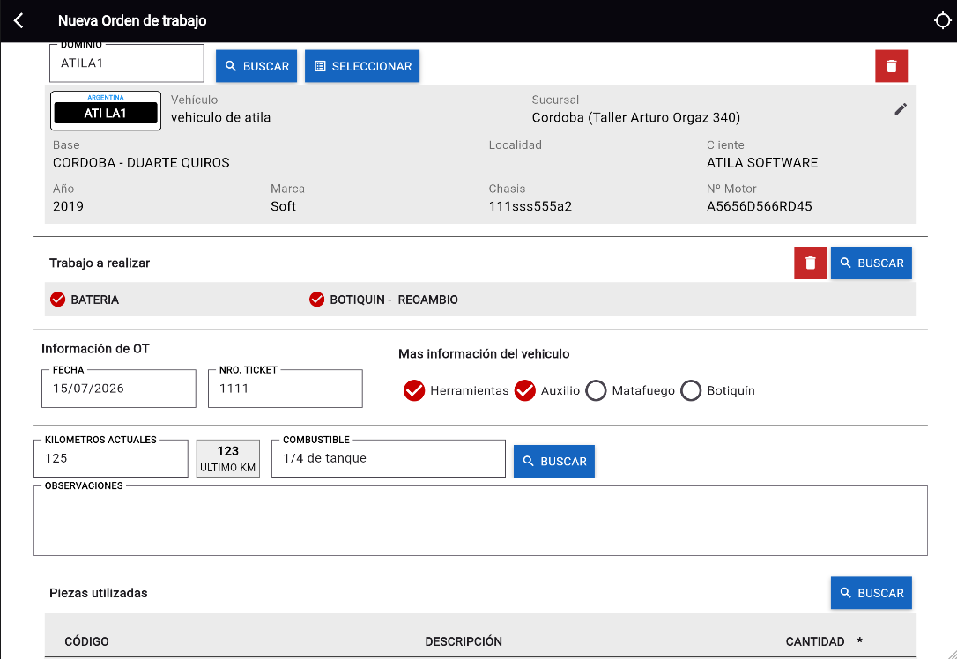Toggle off the Auxilio option
The width and height of the screenshot is (957, 659).
(x=525, y=390)
